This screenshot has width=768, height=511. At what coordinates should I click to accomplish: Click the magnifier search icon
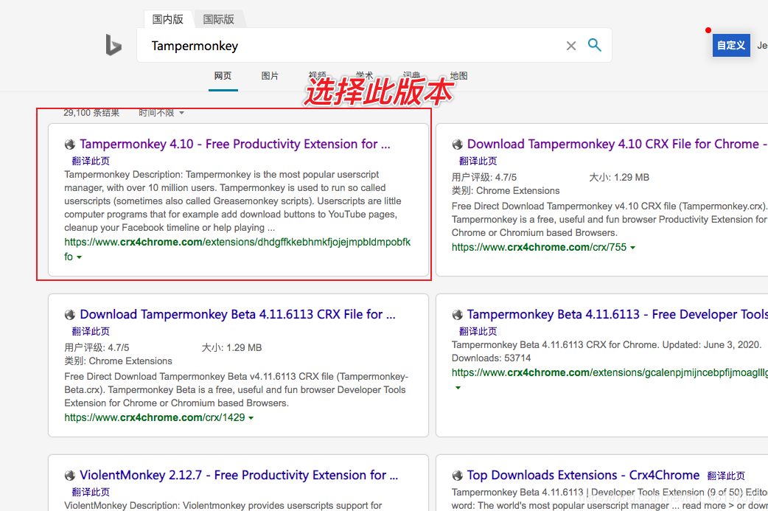595,45
